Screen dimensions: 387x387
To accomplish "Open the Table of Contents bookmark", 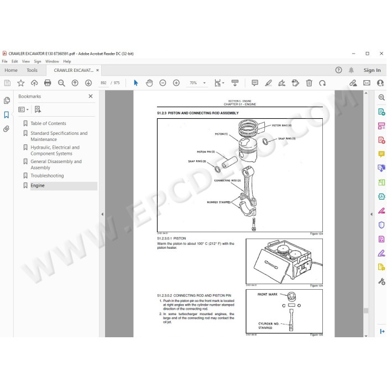I will pyautogui.click(x=48, y=123).
